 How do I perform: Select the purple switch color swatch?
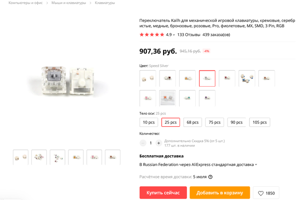pyautogui.click(x=207, y=98)
